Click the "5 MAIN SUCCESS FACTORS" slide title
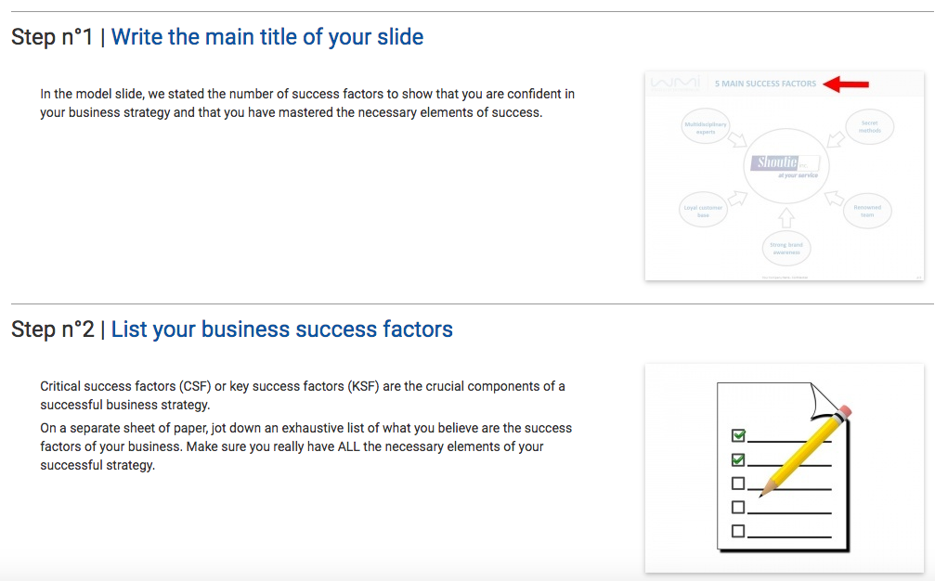The image size is (935, 581). click(x=765, y=84)
